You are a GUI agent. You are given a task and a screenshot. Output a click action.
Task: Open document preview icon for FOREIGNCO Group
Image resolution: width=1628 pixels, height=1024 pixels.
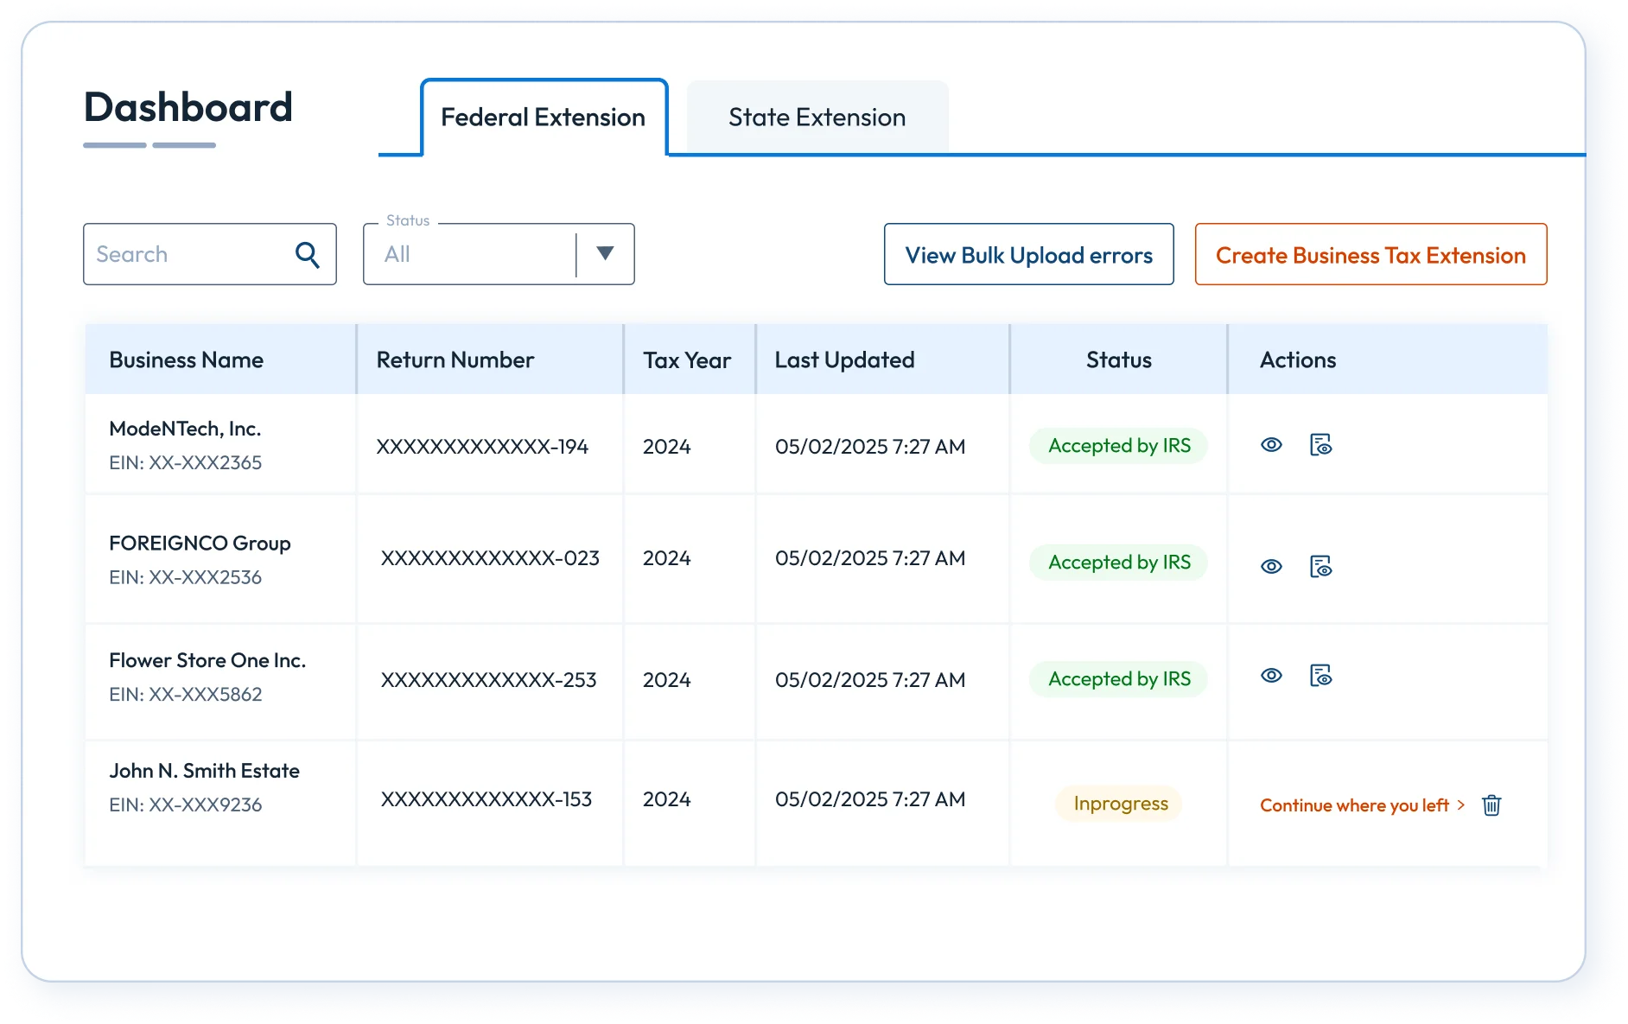1320,567
